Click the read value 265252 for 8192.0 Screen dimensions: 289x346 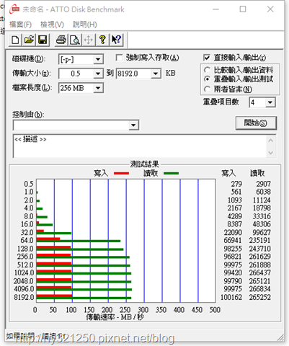pyautogui.click(x=260, y=297)
